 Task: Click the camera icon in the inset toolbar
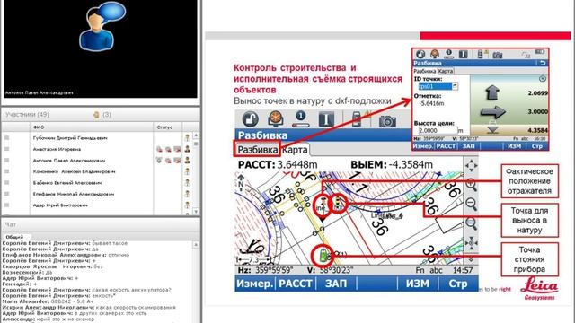point(497,55)
